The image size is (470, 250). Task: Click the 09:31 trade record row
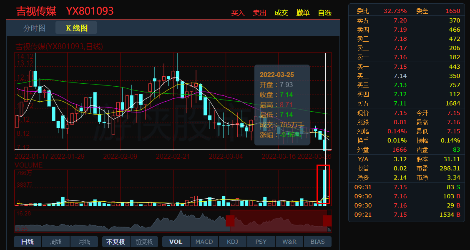(407, 187)
